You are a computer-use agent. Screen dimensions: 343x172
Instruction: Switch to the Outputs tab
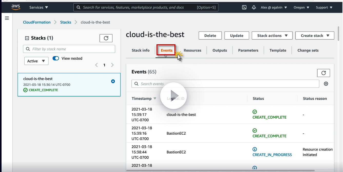pos(220,50)
